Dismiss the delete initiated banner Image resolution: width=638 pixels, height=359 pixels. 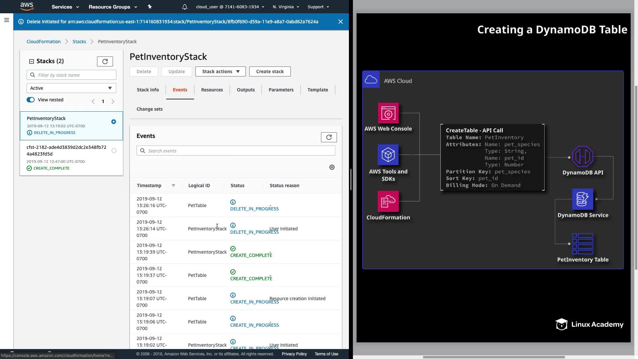(340, 22)
